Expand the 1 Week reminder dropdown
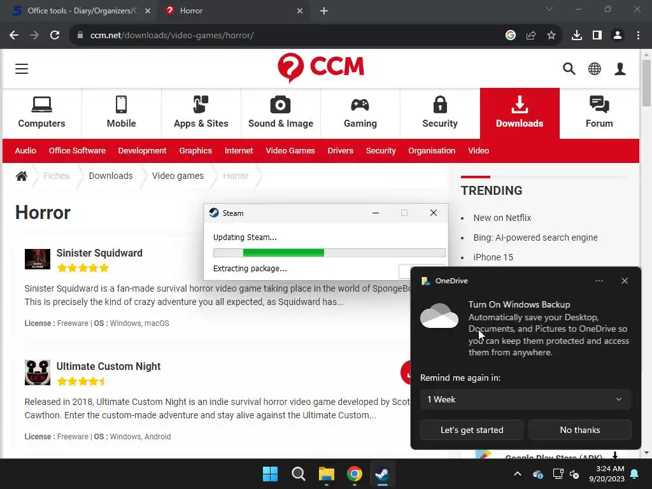The height and width of the screenshot is (489, 652). pyautogui.click(x=525, y=399)
